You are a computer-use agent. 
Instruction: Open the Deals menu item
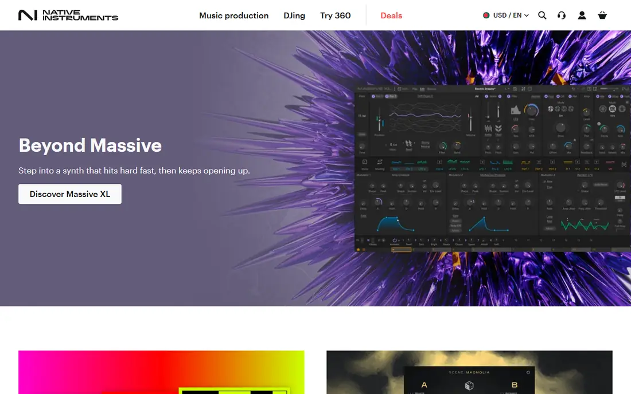click(391, 15)
